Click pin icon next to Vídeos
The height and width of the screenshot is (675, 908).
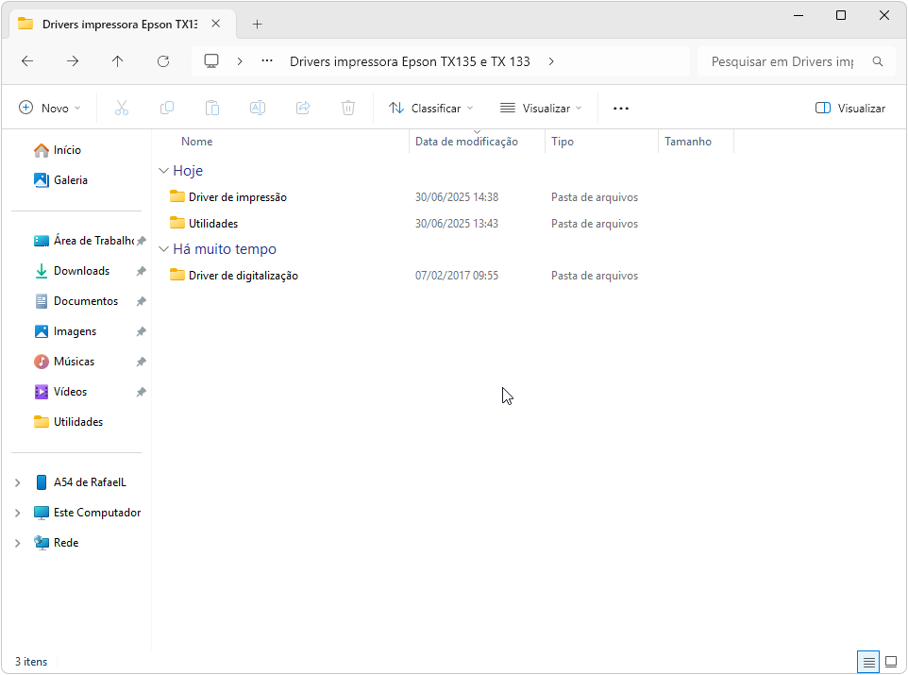141,392
